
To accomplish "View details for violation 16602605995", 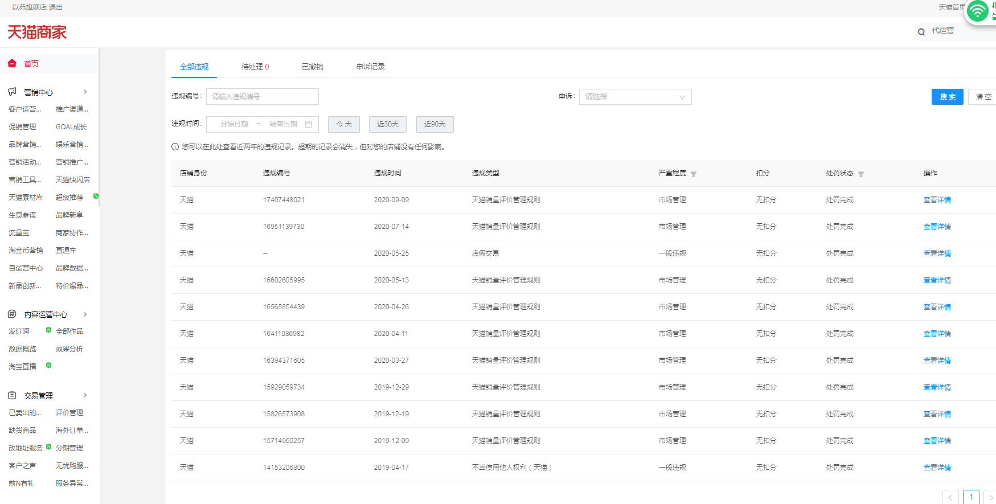I will tap(937, 280).
